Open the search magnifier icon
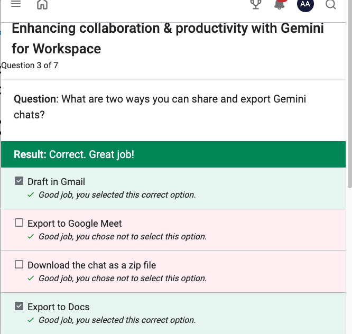 [331, 4]
